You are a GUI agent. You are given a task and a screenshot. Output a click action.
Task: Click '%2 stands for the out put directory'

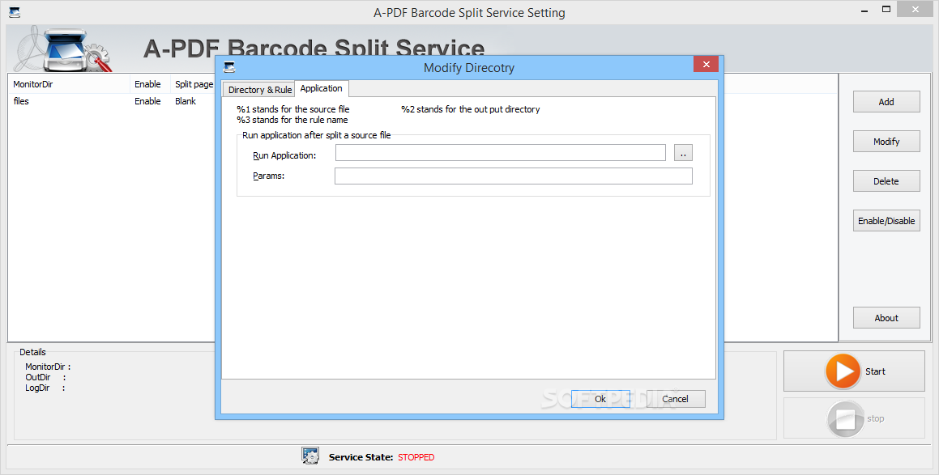(471, 109)
